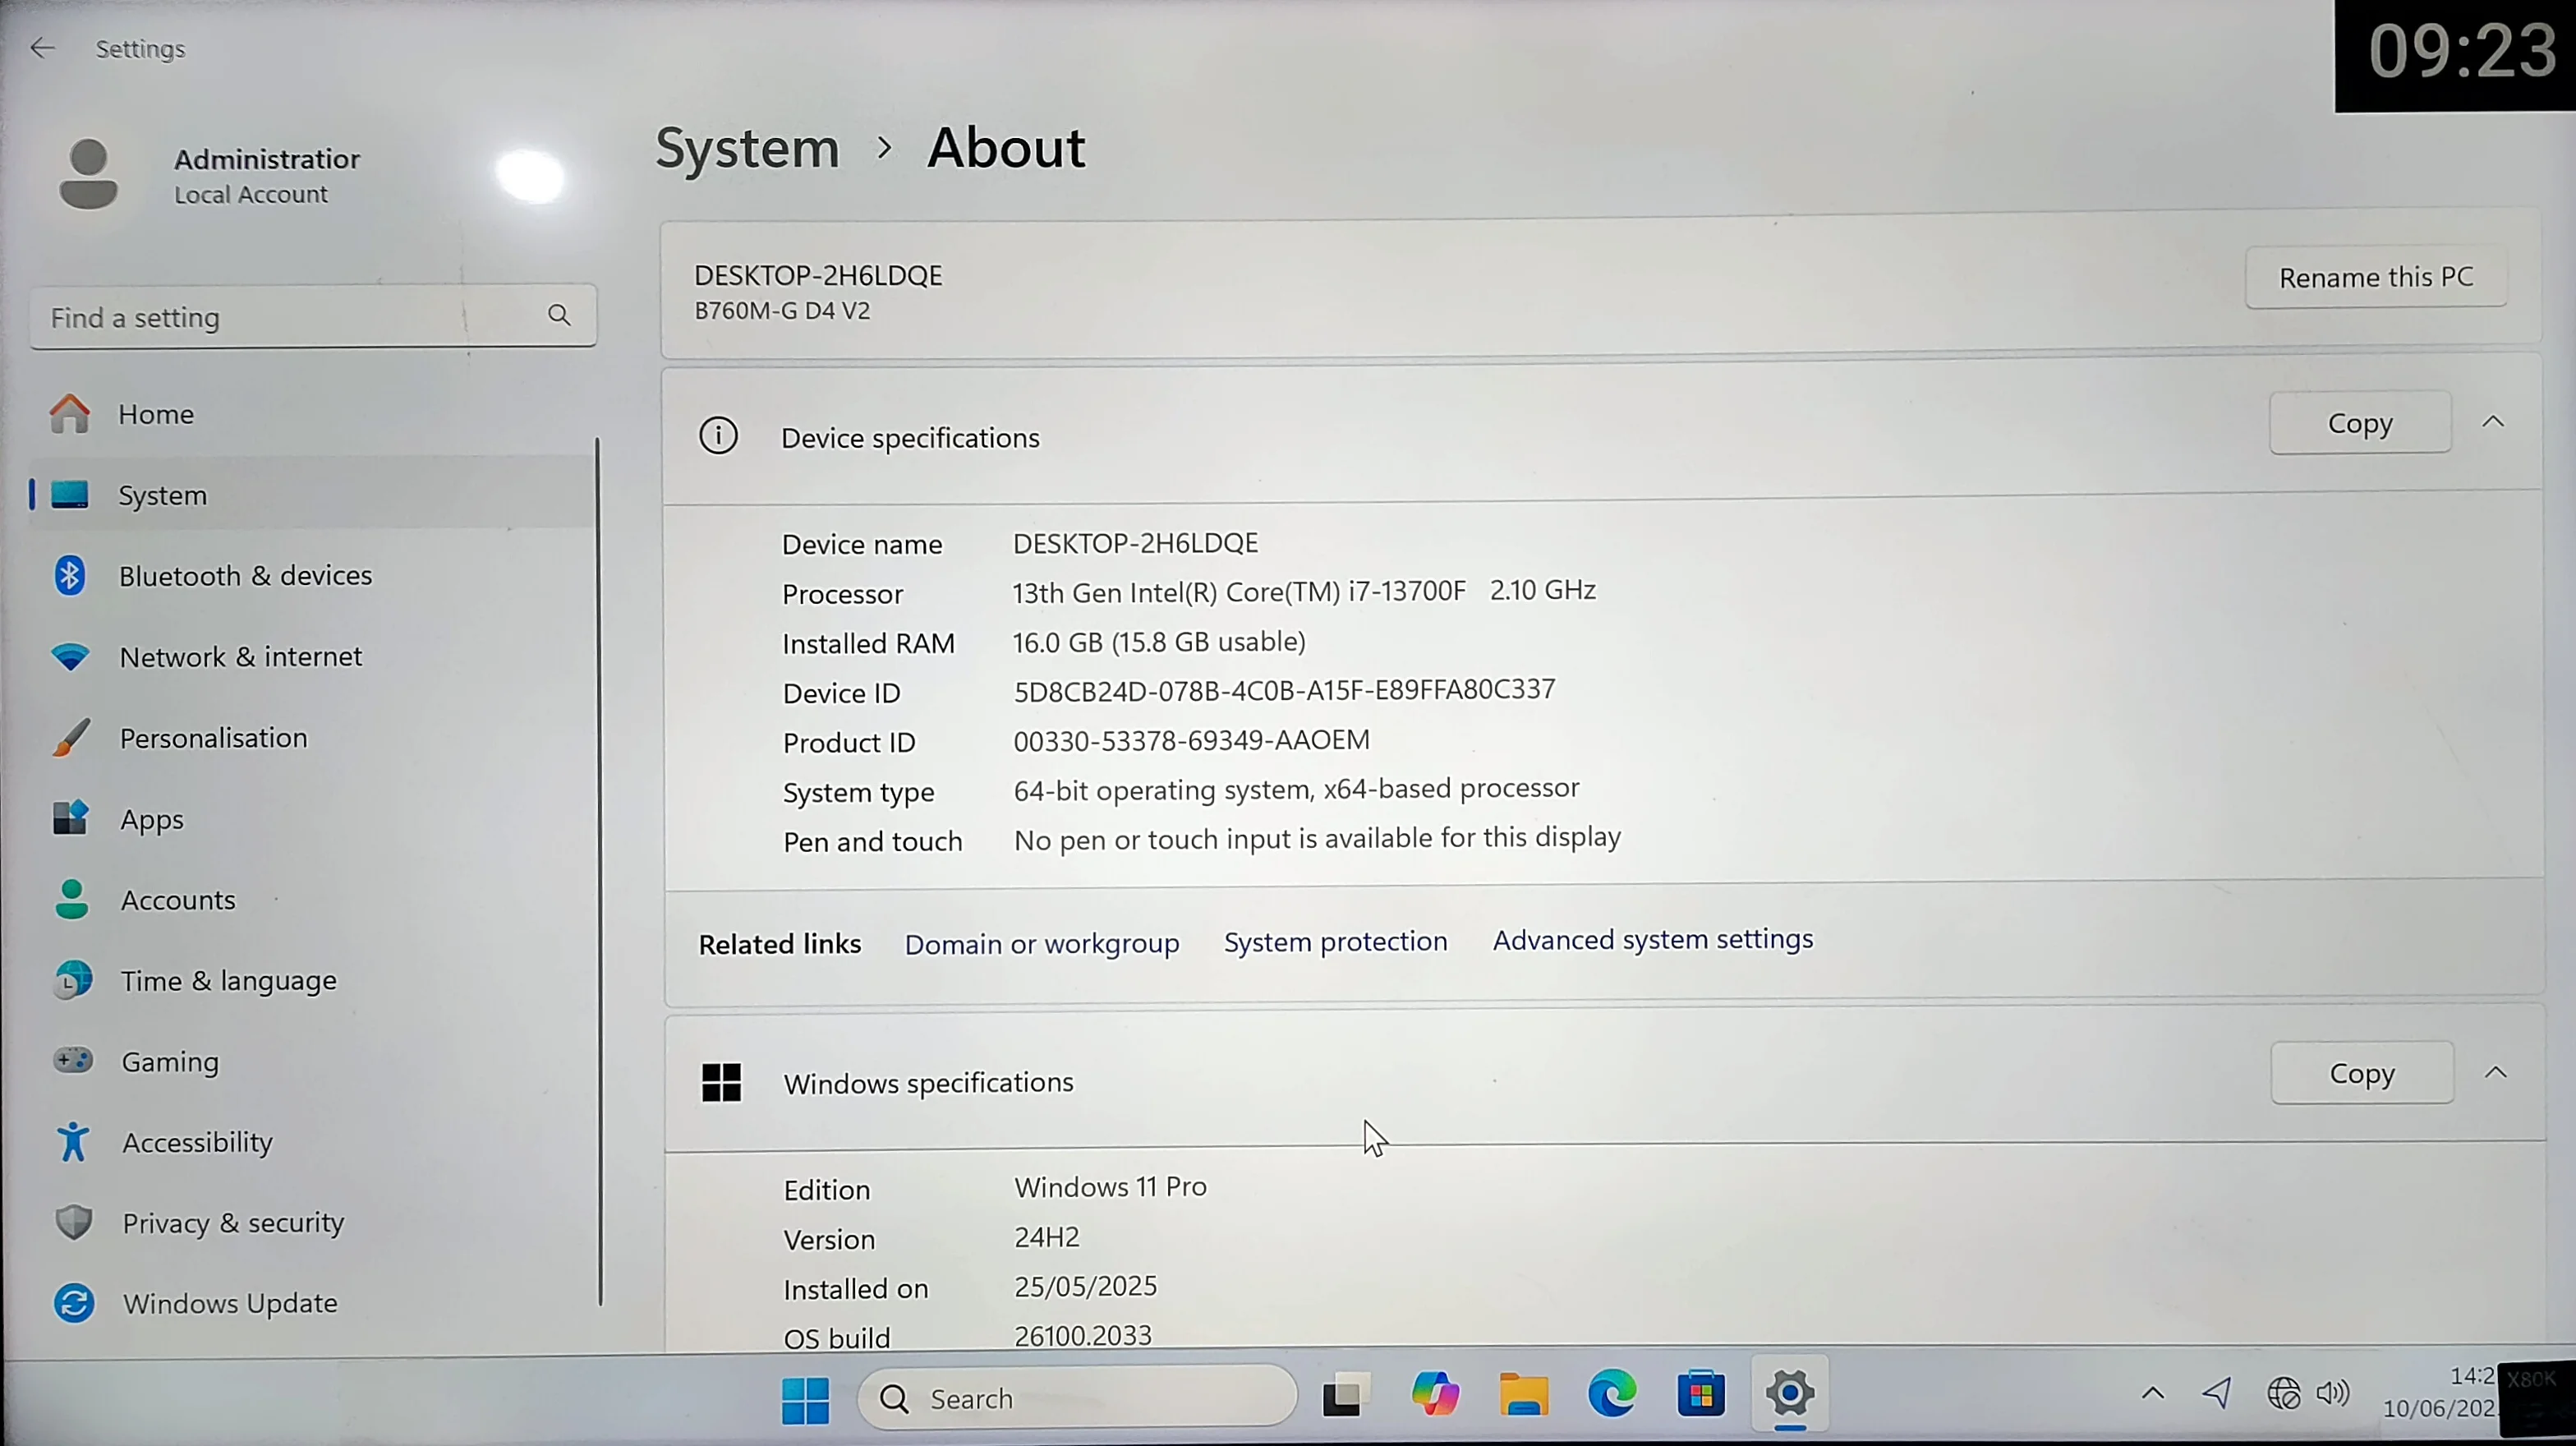Focus the Find a setting search box
Viewport: 2576px width, 1446px height.
pos(313,317)
